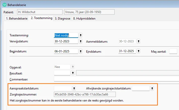Screen dimensions: 179x110
Task: Open the Verwijsdatum date picker arrow
Action: click(x=81, y=41)
